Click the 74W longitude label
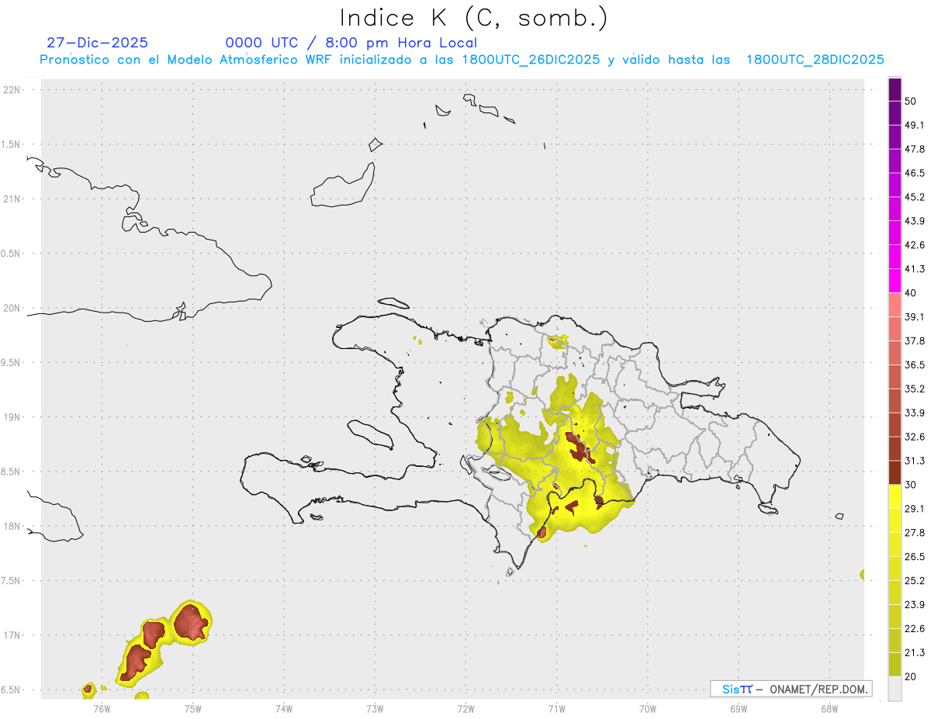This screenshot has height=719, width=931. [x=284, y=708]
